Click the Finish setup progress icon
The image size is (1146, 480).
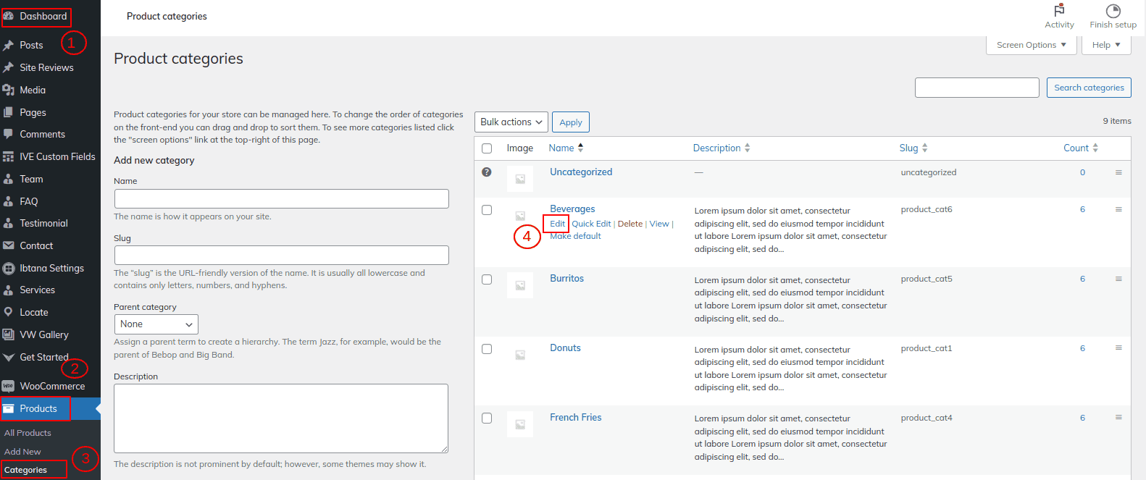[x=1113, y=11]
